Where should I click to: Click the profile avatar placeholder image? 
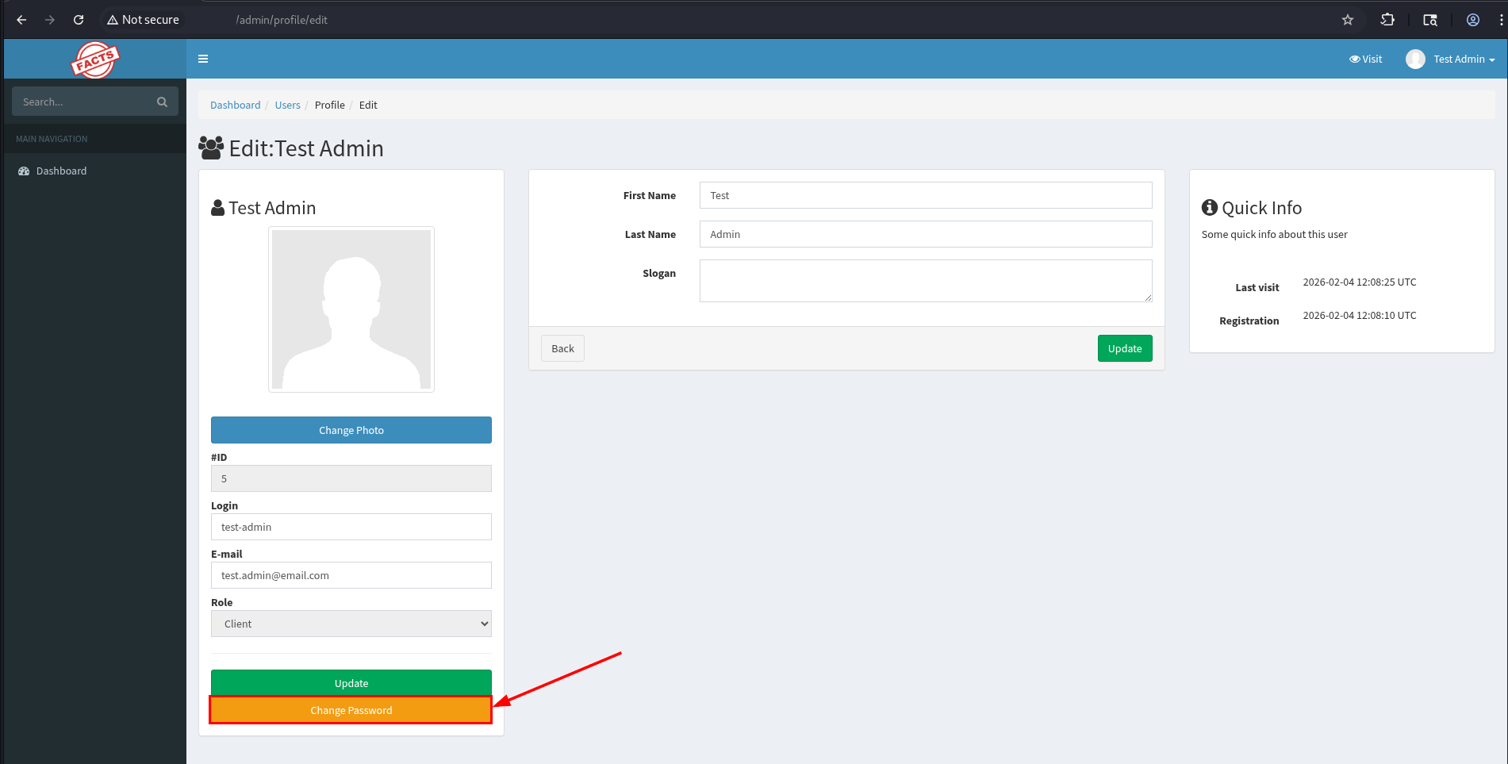[351, 309]
